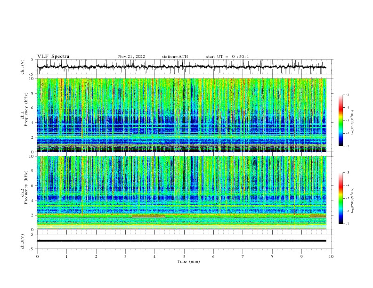Click the "-7" tick on the lower colorbar
The image size is (373, 288).
coord(348,224)
